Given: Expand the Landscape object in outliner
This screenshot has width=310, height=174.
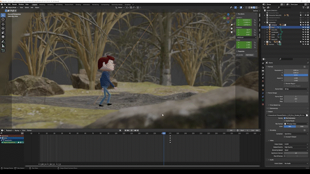Looking at the screenshot, I should (x=267, y=32).
